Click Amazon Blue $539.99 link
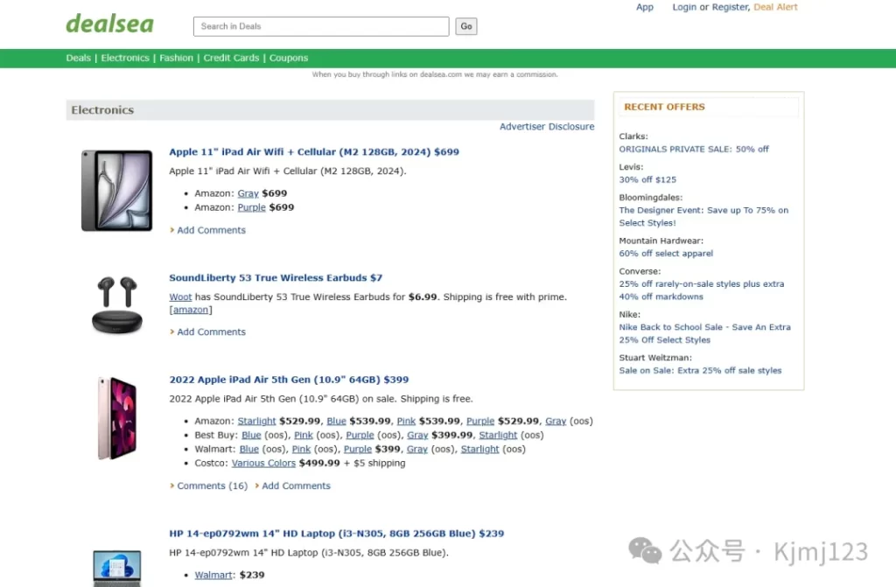Viewport: 896px width, 587px height. coord(336,421)
